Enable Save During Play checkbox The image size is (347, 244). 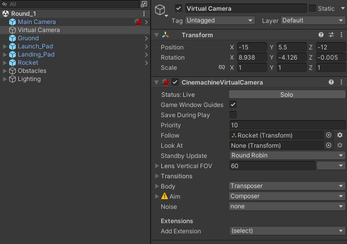233,115
